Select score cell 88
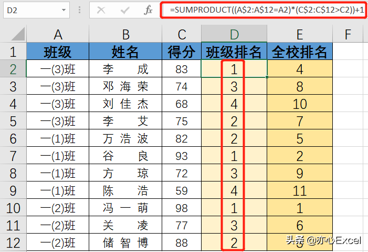This screenshot has height=252, width=368. 182,243
